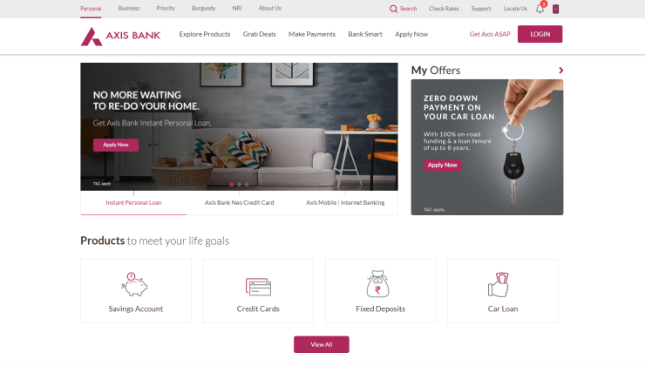
Task: Choose the Fixed Deposits money bag icon
Action: click(x=377, y=284)
